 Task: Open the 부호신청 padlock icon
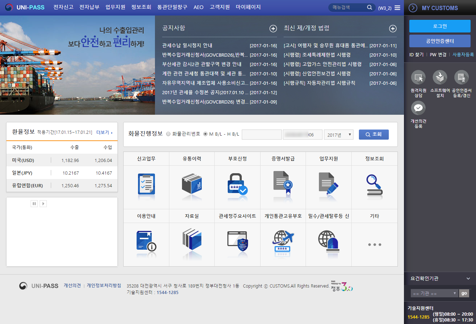pos(237,184)
